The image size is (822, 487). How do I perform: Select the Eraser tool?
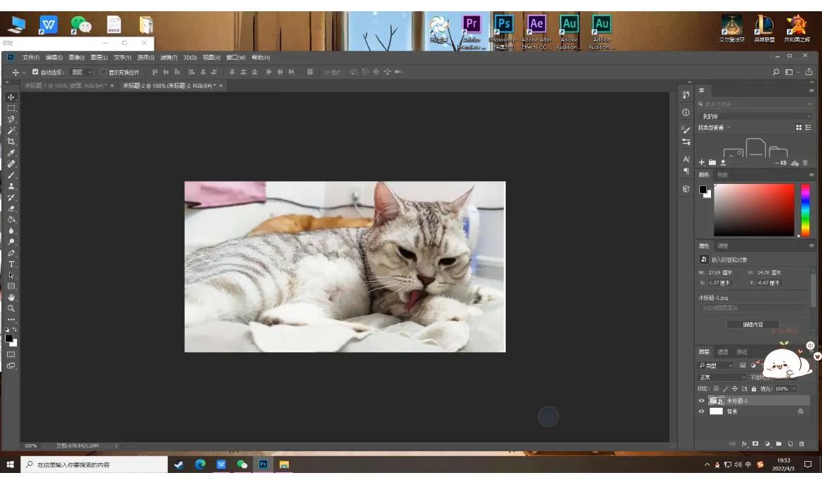[x=11, y=208]
